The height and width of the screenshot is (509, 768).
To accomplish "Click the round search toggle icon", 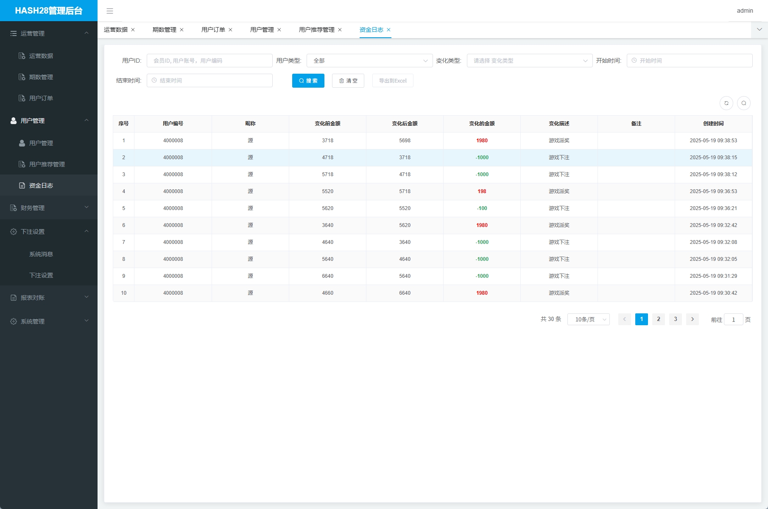I will (744, 103).
